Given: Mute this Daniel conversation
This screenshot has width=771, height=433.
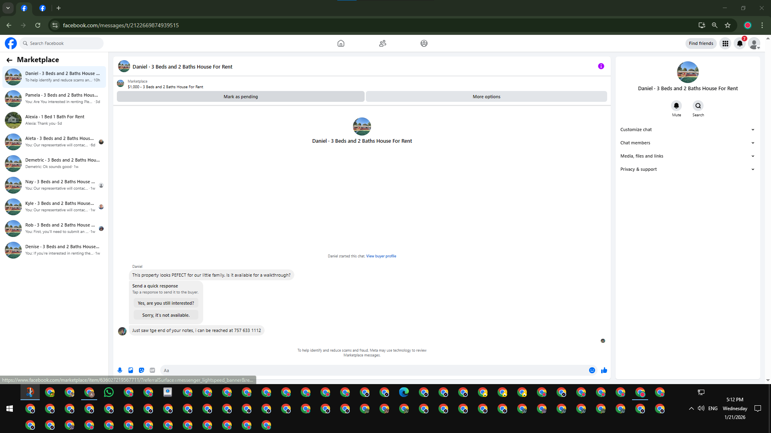Looking at the screenshot, I should (676, 106).
